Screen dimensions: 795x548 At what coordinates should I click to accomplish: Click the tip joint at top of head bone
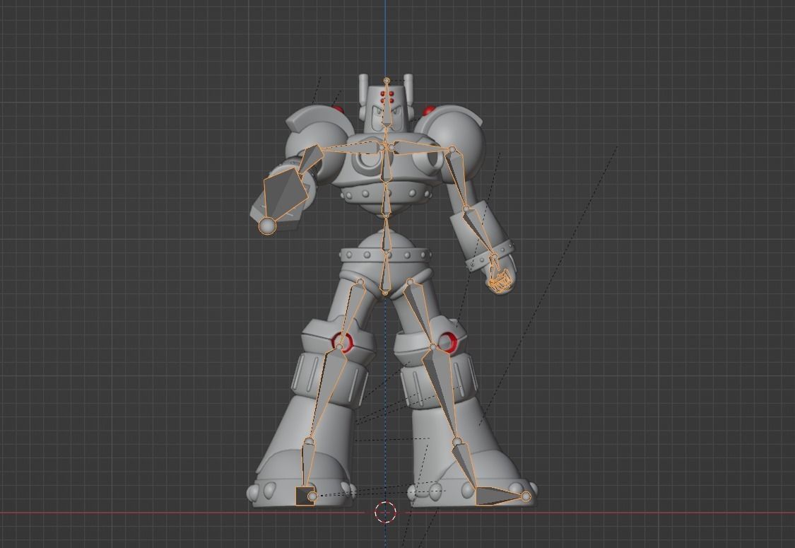(x=387, y=81)
